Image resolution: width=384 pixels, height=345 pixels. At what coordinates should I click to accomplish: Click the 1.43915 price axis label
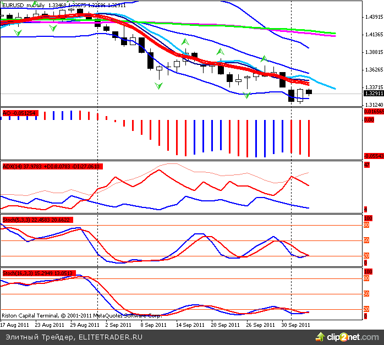pyautogui.click(x=374, y=17)
